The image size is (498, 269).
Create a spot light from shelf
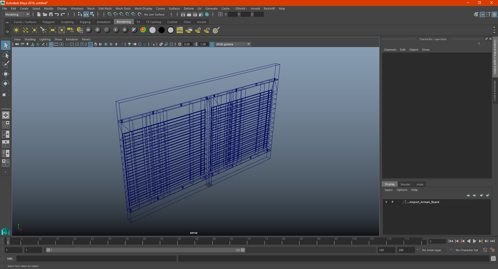point(43,30)
